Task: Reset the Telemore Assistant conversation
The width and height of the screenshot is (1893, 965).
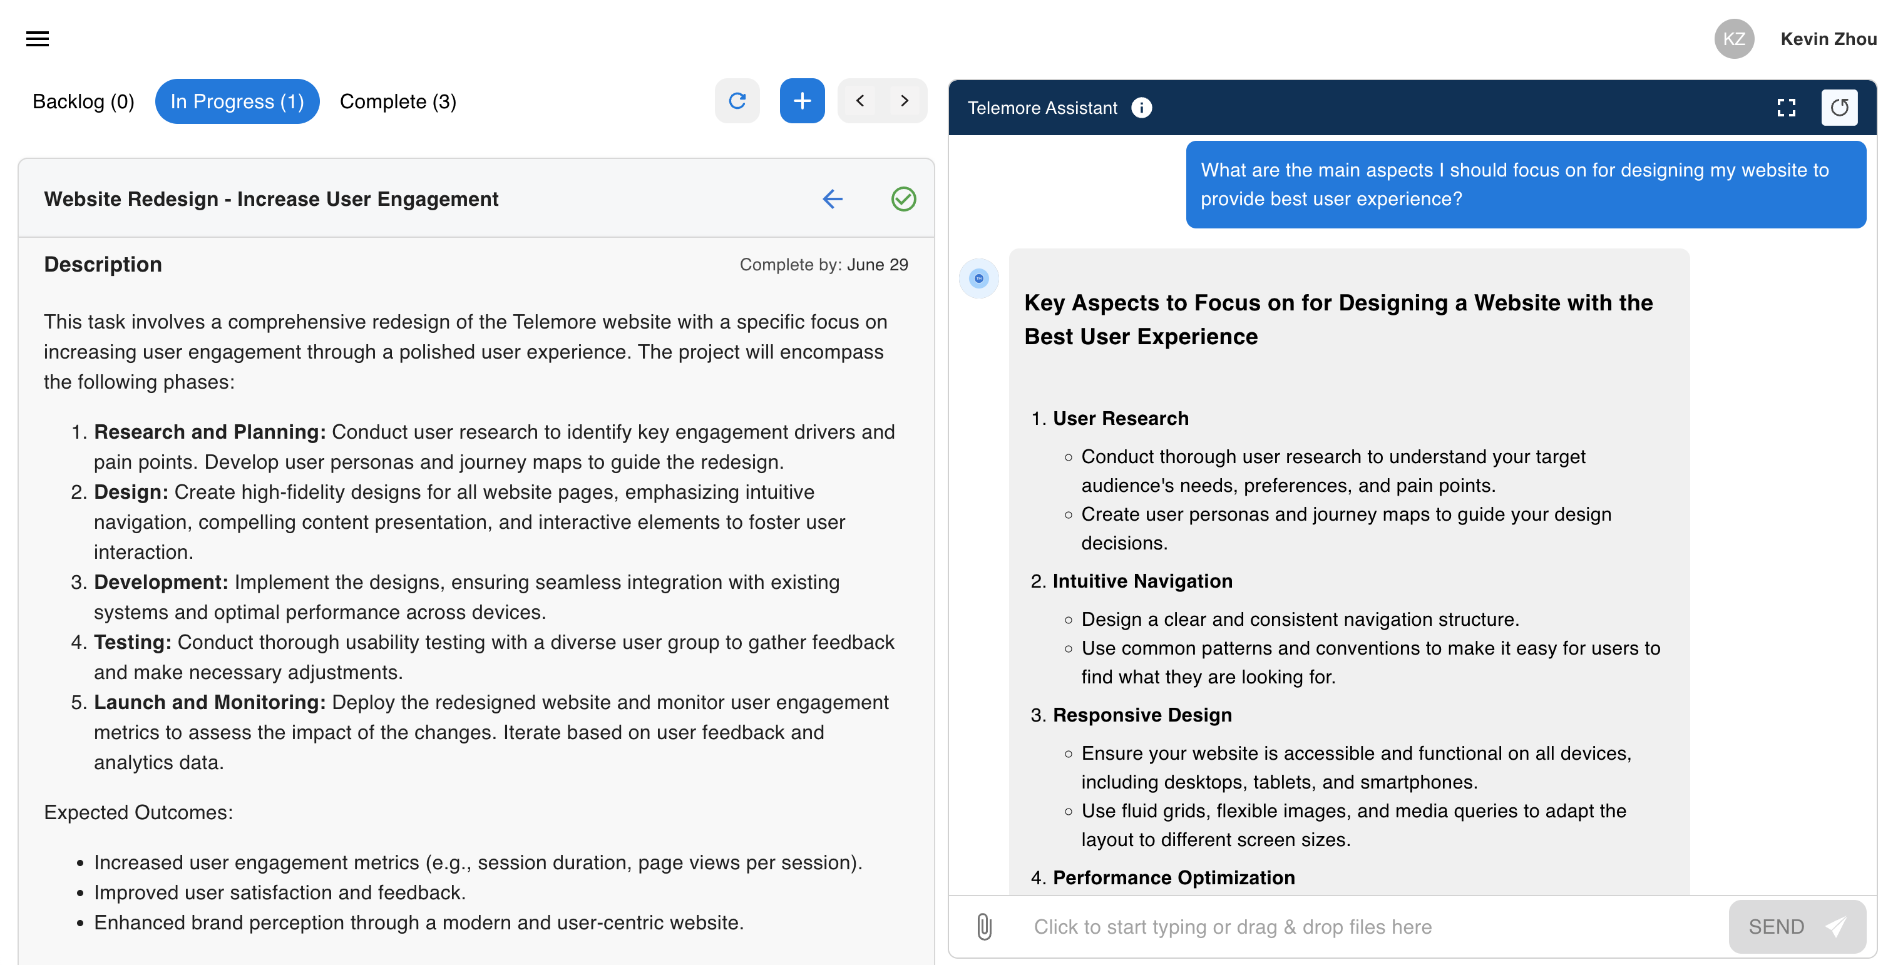Action: 1840,107
